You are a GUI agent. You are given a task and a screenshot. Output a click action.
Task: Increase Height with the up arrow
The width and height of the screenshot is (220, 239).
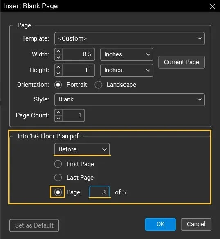[58, 67]
